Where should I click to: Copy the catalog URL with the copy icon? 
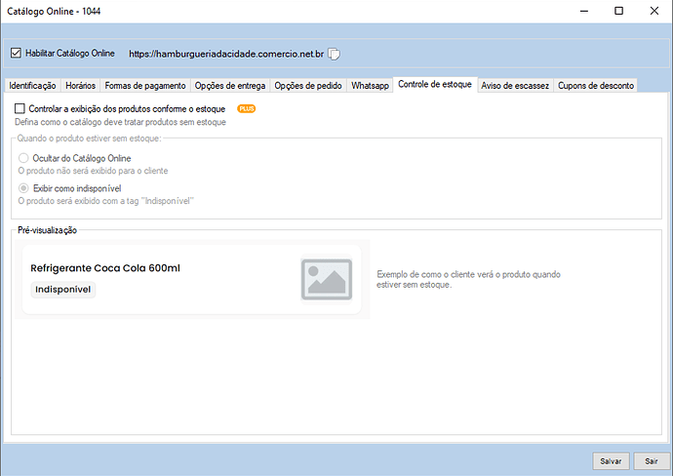[x=334, y=54]
